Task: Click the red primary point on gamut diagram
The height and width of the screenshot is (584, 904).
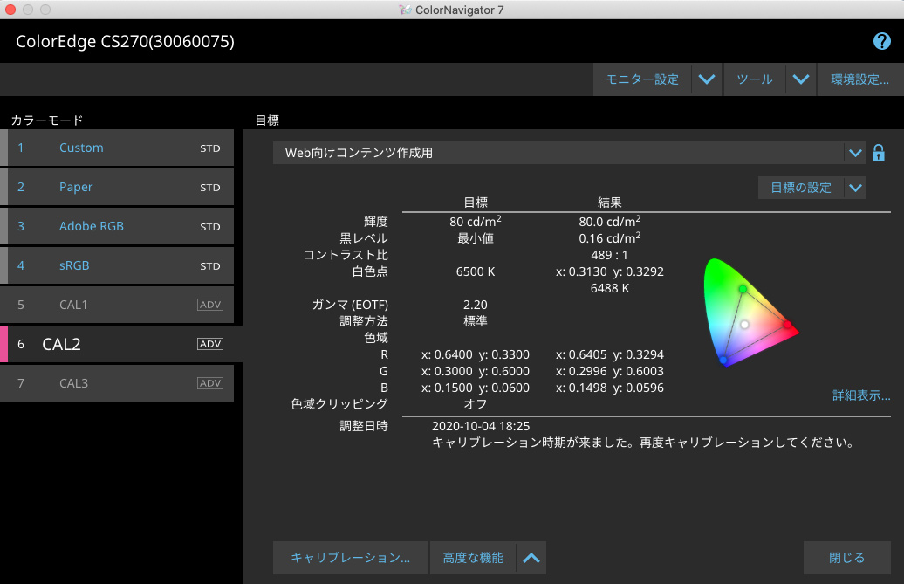Action: pyautogui.click(x=788, y=325)
